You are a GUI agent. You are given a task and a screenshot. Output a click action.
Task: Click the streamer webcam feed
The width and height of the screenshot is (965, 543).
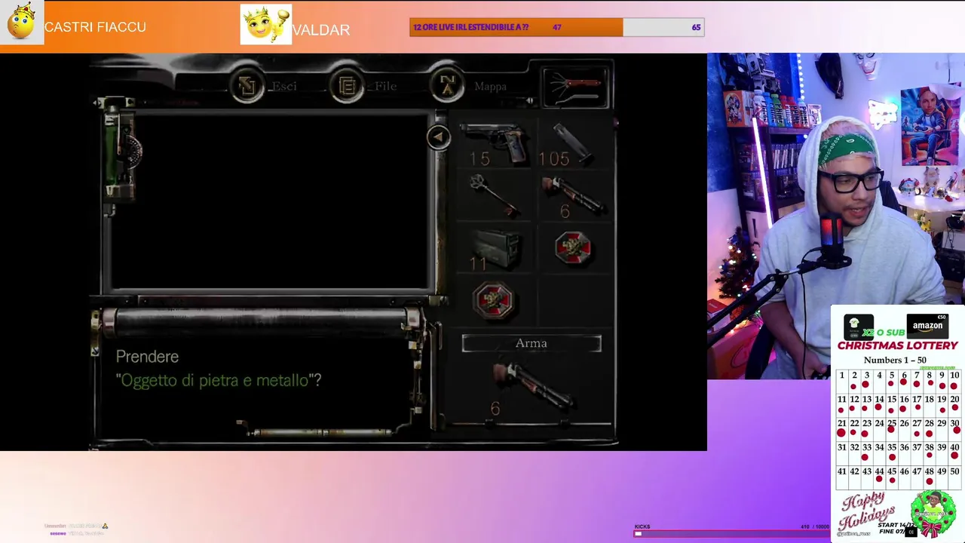coord(836,216)
